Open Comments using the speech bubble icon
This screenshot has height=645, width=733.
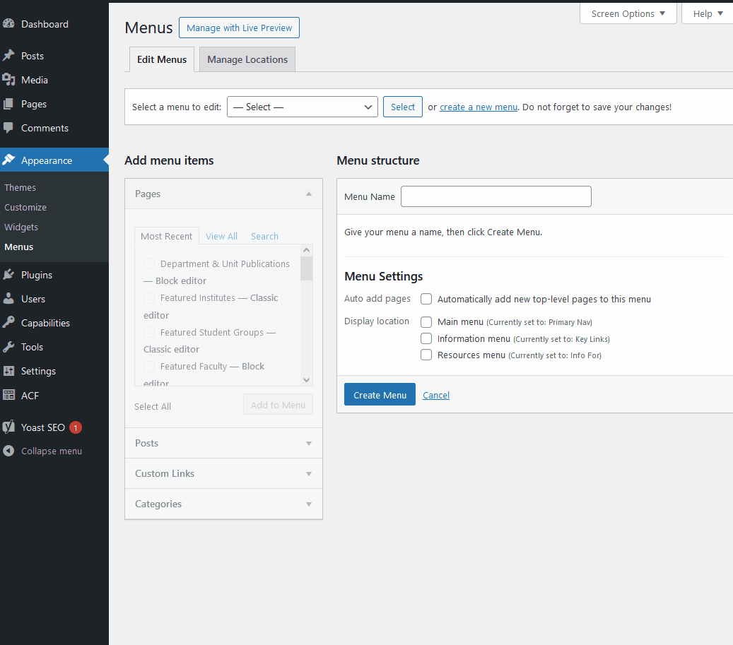9,127
